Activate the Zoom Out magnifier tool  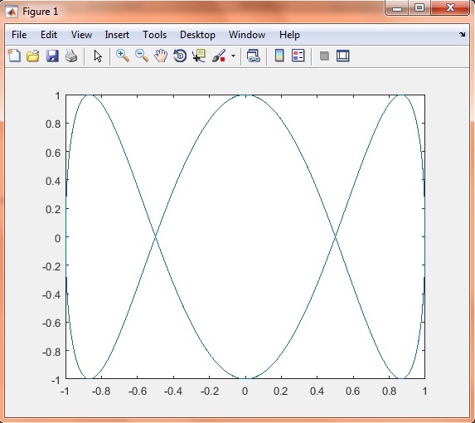click(142, 56)
